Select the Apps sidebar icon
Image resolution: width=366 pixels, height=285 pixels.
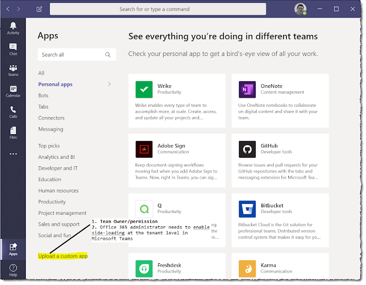pos(13,249)
